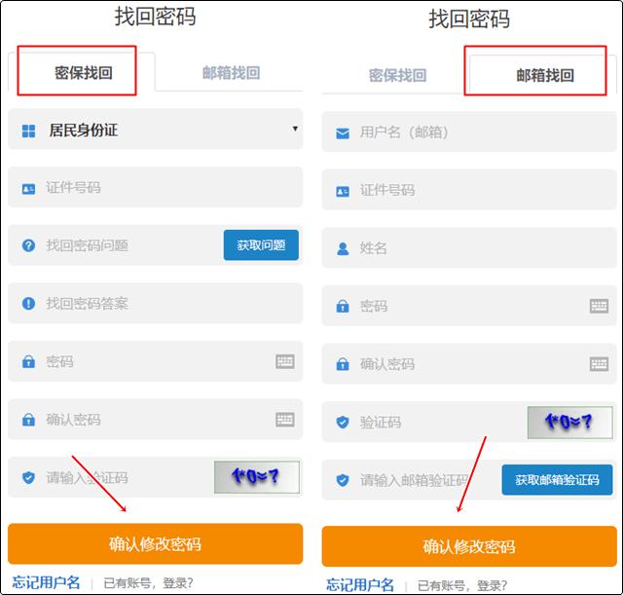Click 证件号码 field in left panel
Image resolution: width=623 pixels, height=595 pixels.
pyautogui.click(x=156, y=187)
